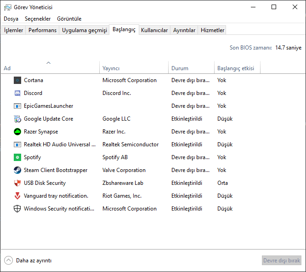
Task: Select Vanguard tray notification entry
Action: 56,196
